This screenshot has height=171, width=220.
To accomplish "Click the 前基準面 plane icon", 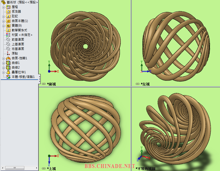I will pos(8,40).
